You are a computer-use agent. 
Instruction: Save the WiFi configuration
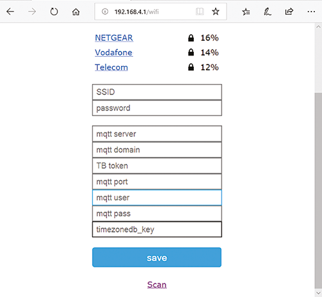point(157,258)
